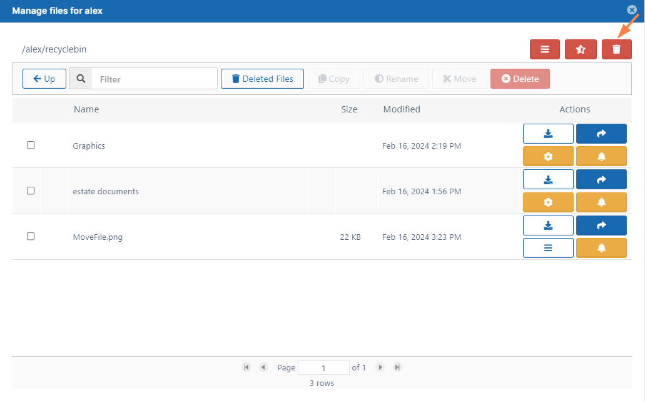
Task: Click the Filter search input field
Action: (x=154, y=79)
